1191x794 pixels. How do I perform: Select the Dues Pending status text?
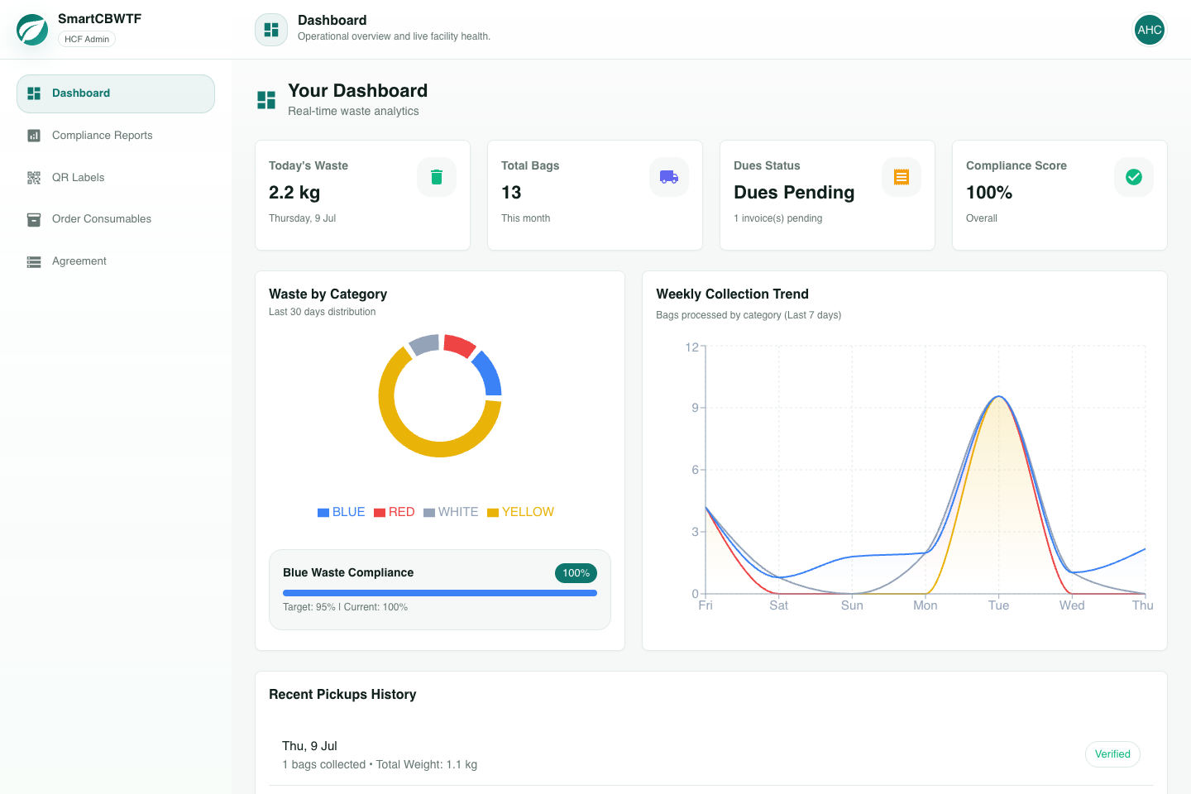[x=794, y=193]
